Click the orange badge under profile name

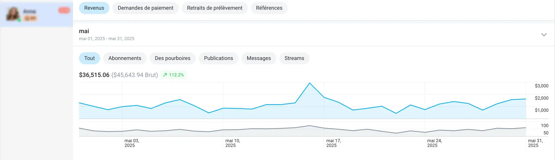30,18
